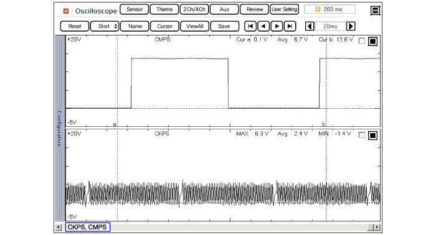Step backward with the left arrow icon
Screen dimensions: 436x235
[x=263, y=26]
